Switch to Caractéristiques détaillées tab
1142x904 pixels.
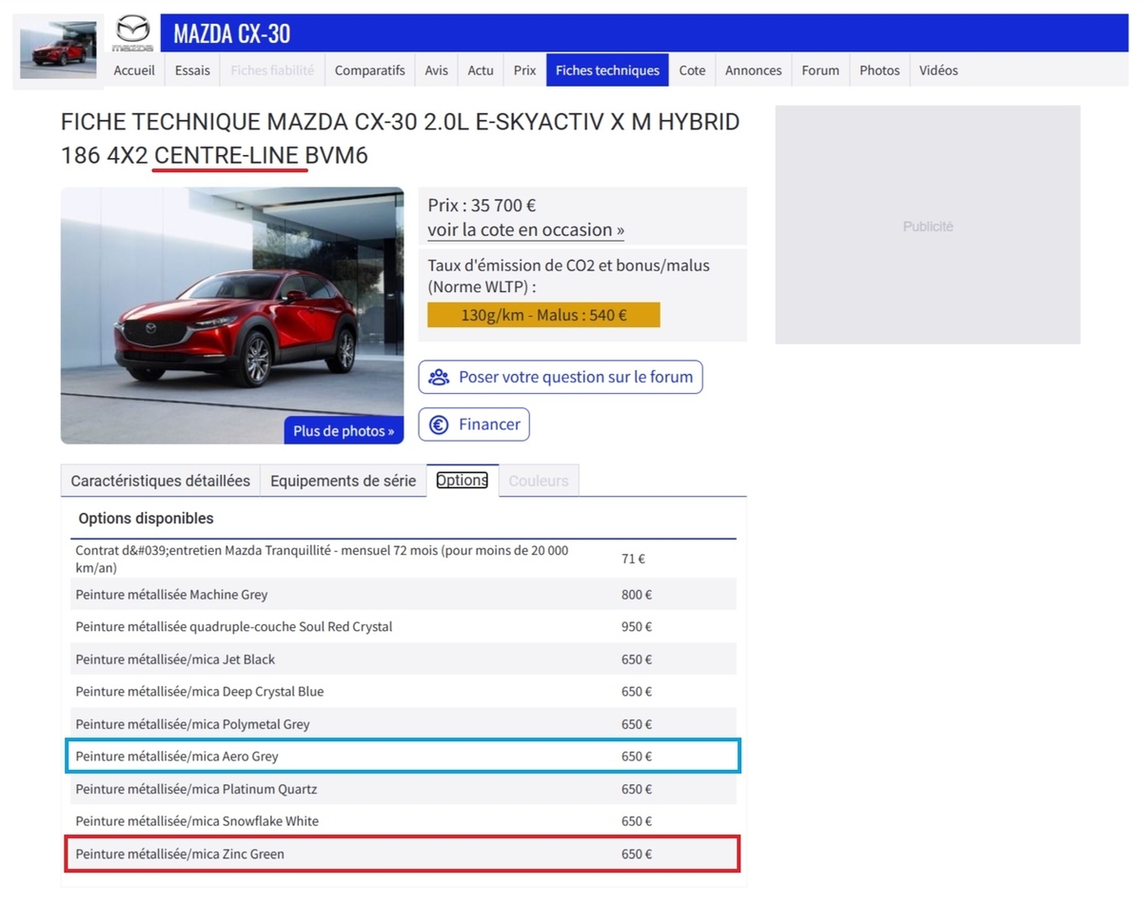click(x=161, y=481)
